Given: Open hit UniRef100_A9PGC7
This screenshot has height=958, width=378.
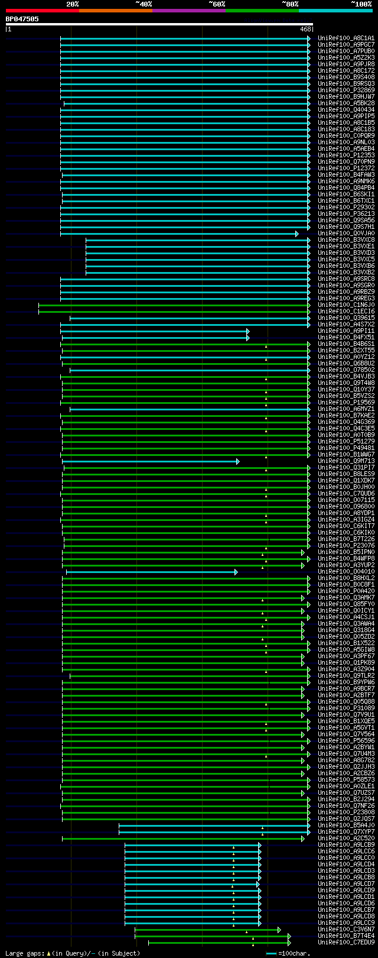Looking at the screenshot, I should [x=346, y=45].
